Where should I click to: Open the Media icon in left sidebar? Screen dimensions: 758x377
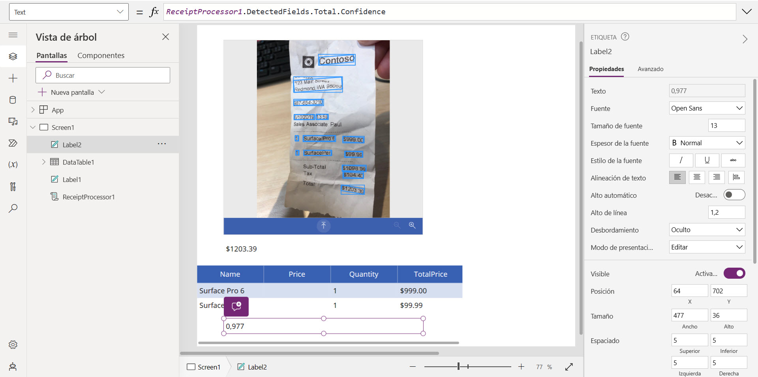coord(13,121)
